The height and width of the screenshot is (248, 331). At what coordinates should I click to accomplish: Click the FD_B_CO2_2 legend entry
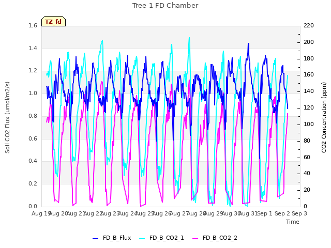click(x=215, y=238)
